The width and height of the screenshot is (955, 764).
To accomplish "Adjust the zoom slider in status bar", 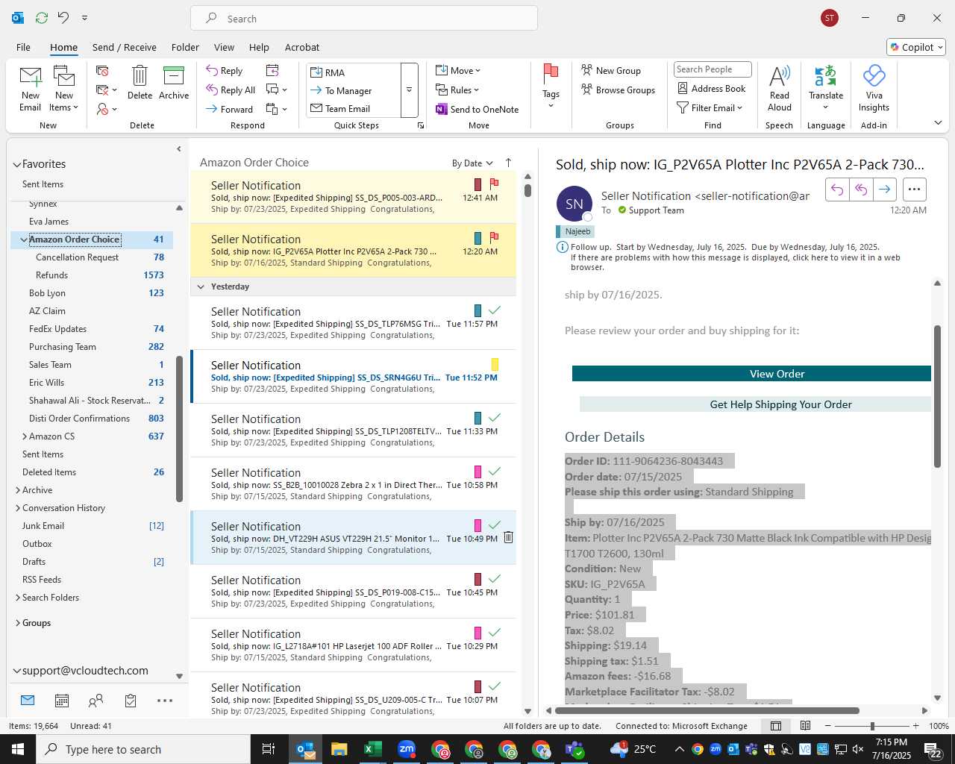I will click(871, 726).
